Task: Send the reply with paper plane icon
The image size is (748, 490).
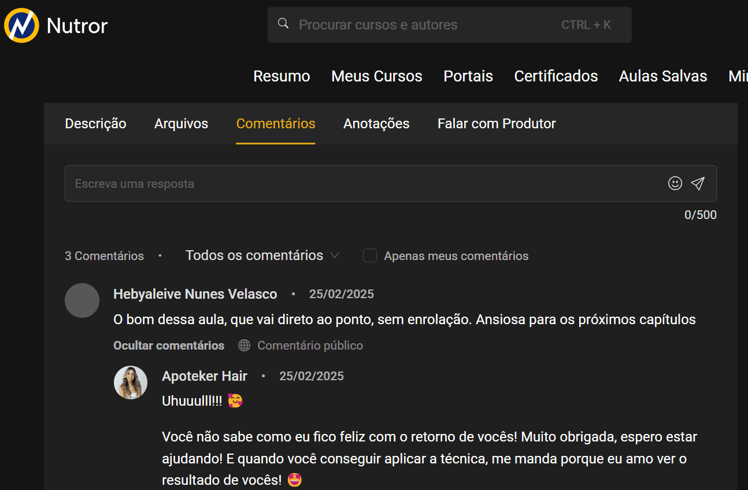Action: (698, 183)
